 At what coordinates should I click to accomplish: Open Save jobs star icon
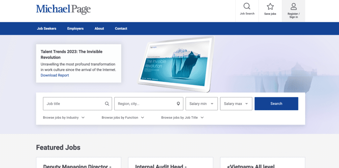click(270, 7)
